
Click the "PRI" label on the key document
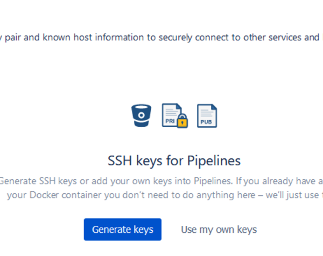point(170,121)
